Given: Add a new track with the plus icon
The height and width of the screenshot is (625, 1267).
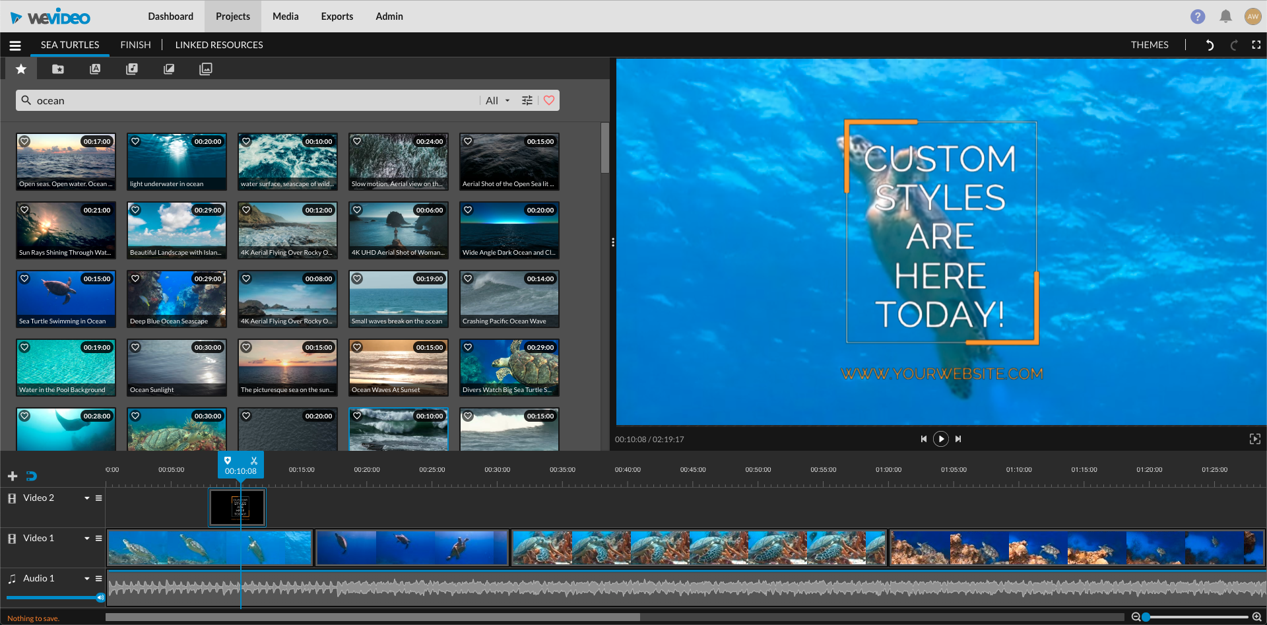Looking at the screenshot, I should pyautogui.click(x=13, y=476).
